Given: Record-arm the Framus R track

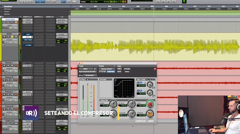Looking at the screenshot, I should [x=4, y=109].
